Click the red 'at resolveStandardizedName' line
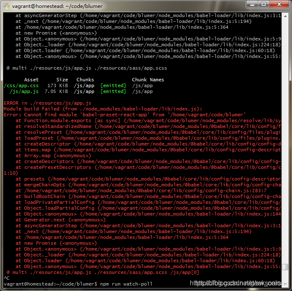This screenshot has width=292, height=291. 148,126
